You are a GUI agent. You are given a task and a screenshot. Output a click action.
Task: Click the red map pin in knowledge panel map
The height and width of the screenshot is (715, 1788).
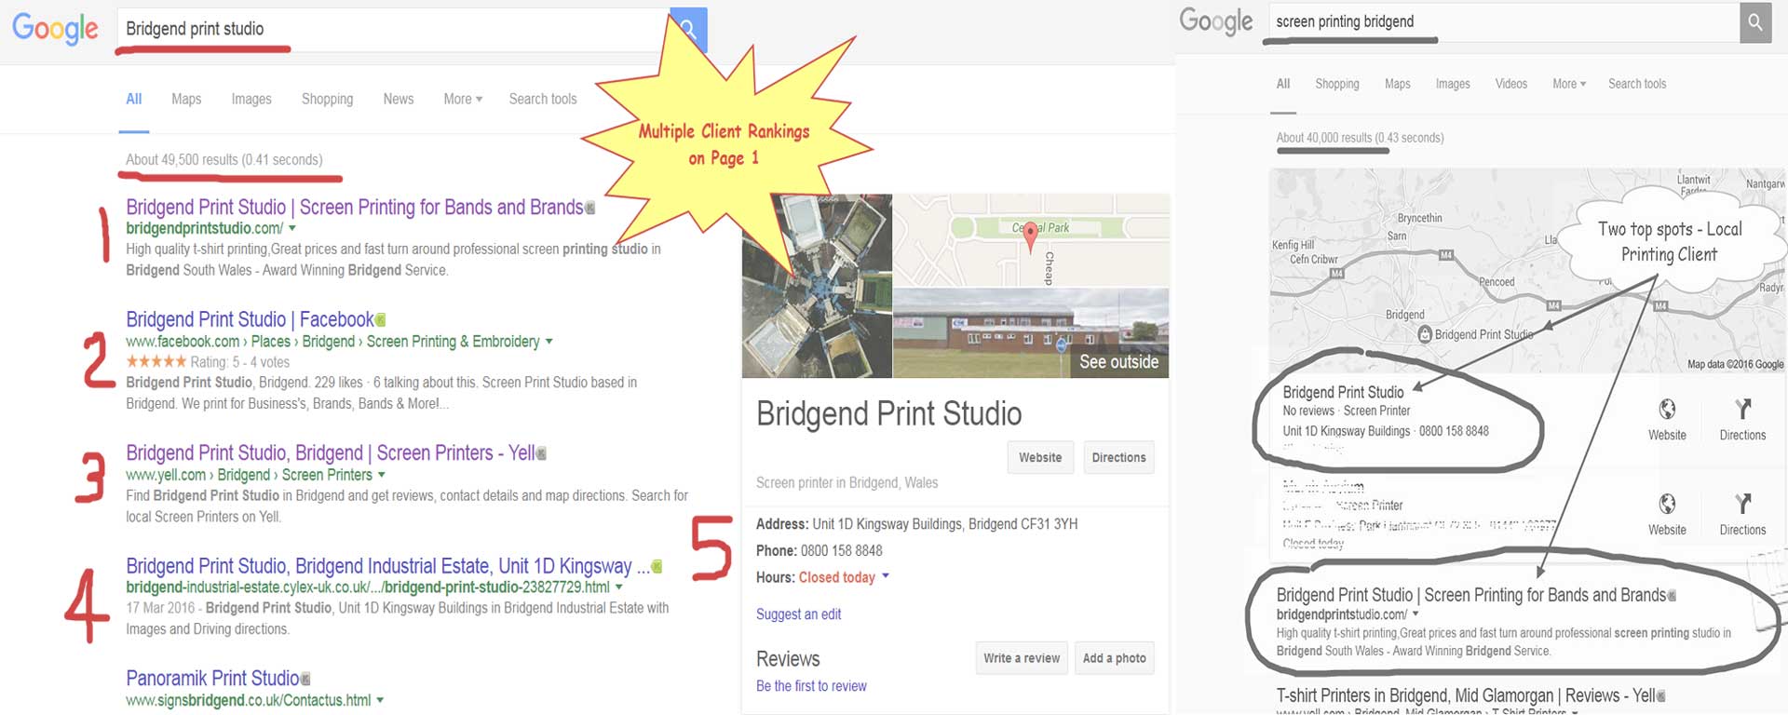[1030, 238]
